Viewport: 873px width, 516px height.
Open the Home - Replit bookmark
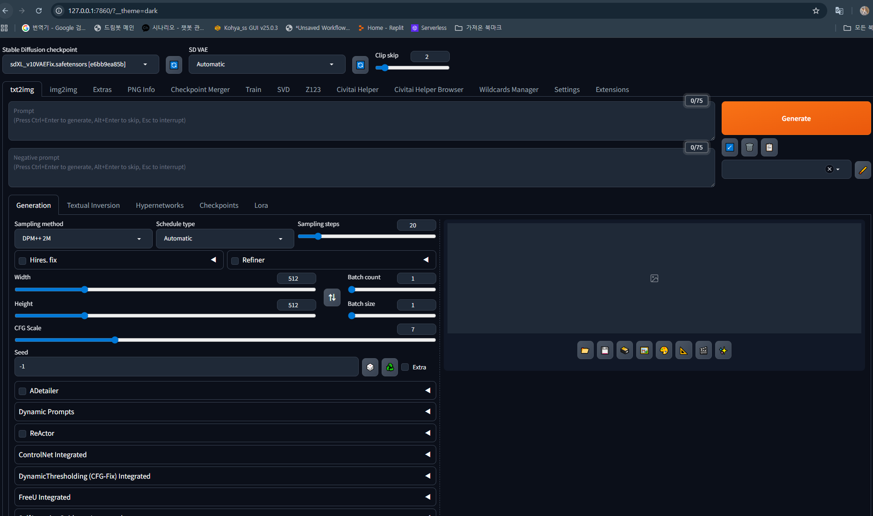coord(381,28)
